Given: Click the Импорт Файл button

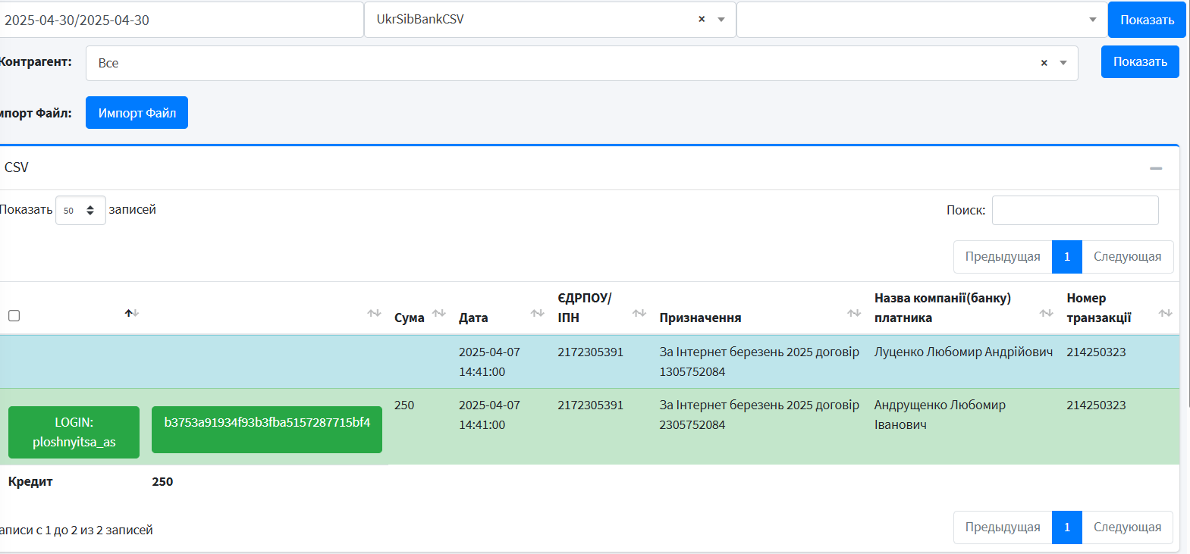Looking at the screenshot, I should pos(137,112).
